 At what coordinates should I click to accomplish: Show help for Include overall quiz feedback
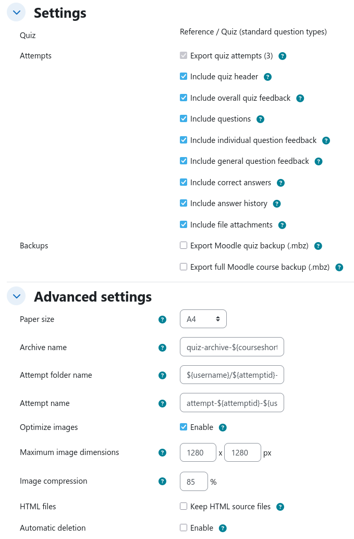click(x=300, y=98)
